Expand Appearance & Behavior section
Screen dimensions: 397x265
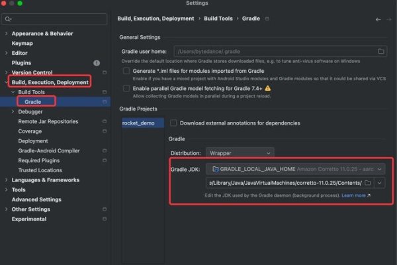click(7, 34)
